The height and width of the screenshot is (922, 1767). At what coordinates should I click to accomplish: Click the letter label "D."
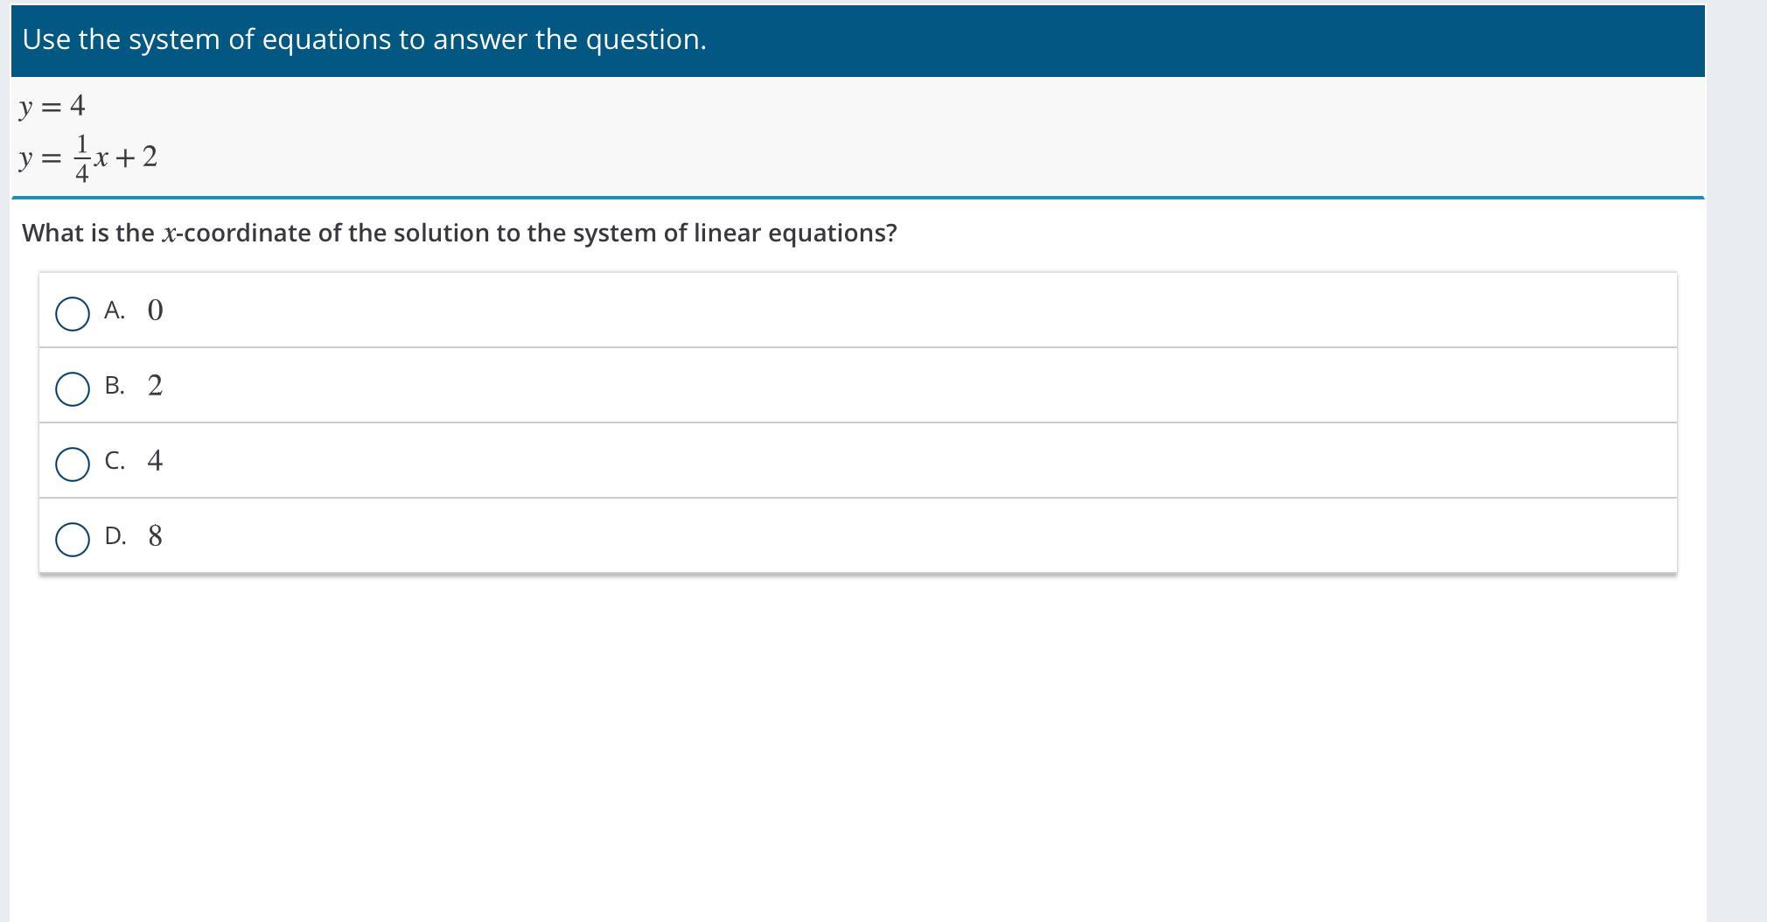click(x=115, y=536)
